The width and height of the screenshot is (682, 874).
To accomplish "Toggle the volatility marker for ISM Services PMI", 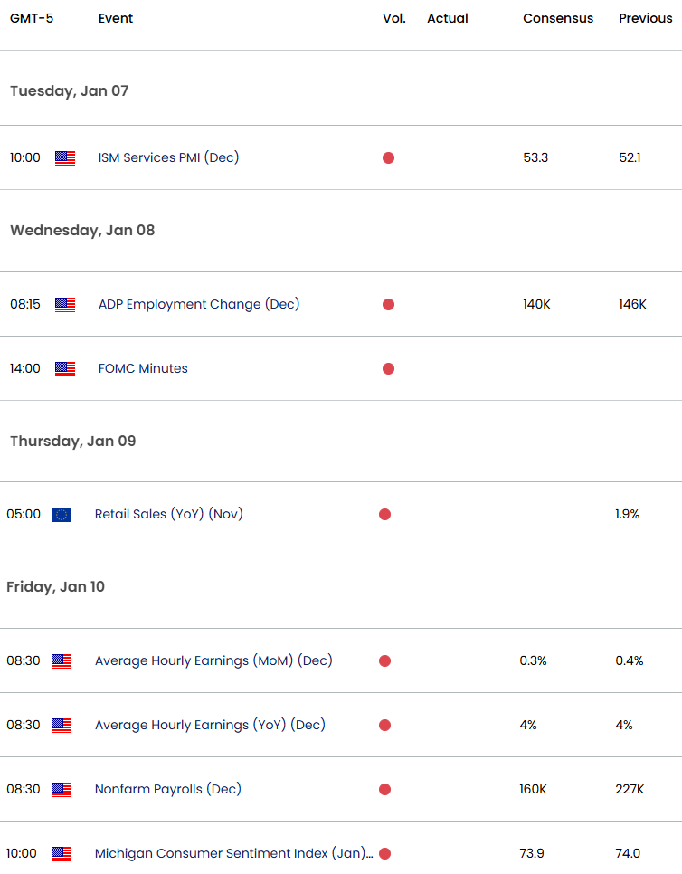I will point(388,157).
